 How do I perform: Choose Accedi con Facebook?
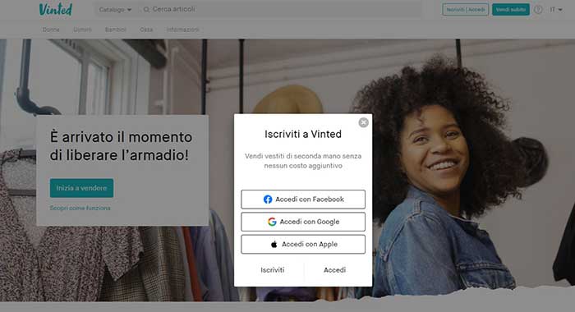[303, 199]
